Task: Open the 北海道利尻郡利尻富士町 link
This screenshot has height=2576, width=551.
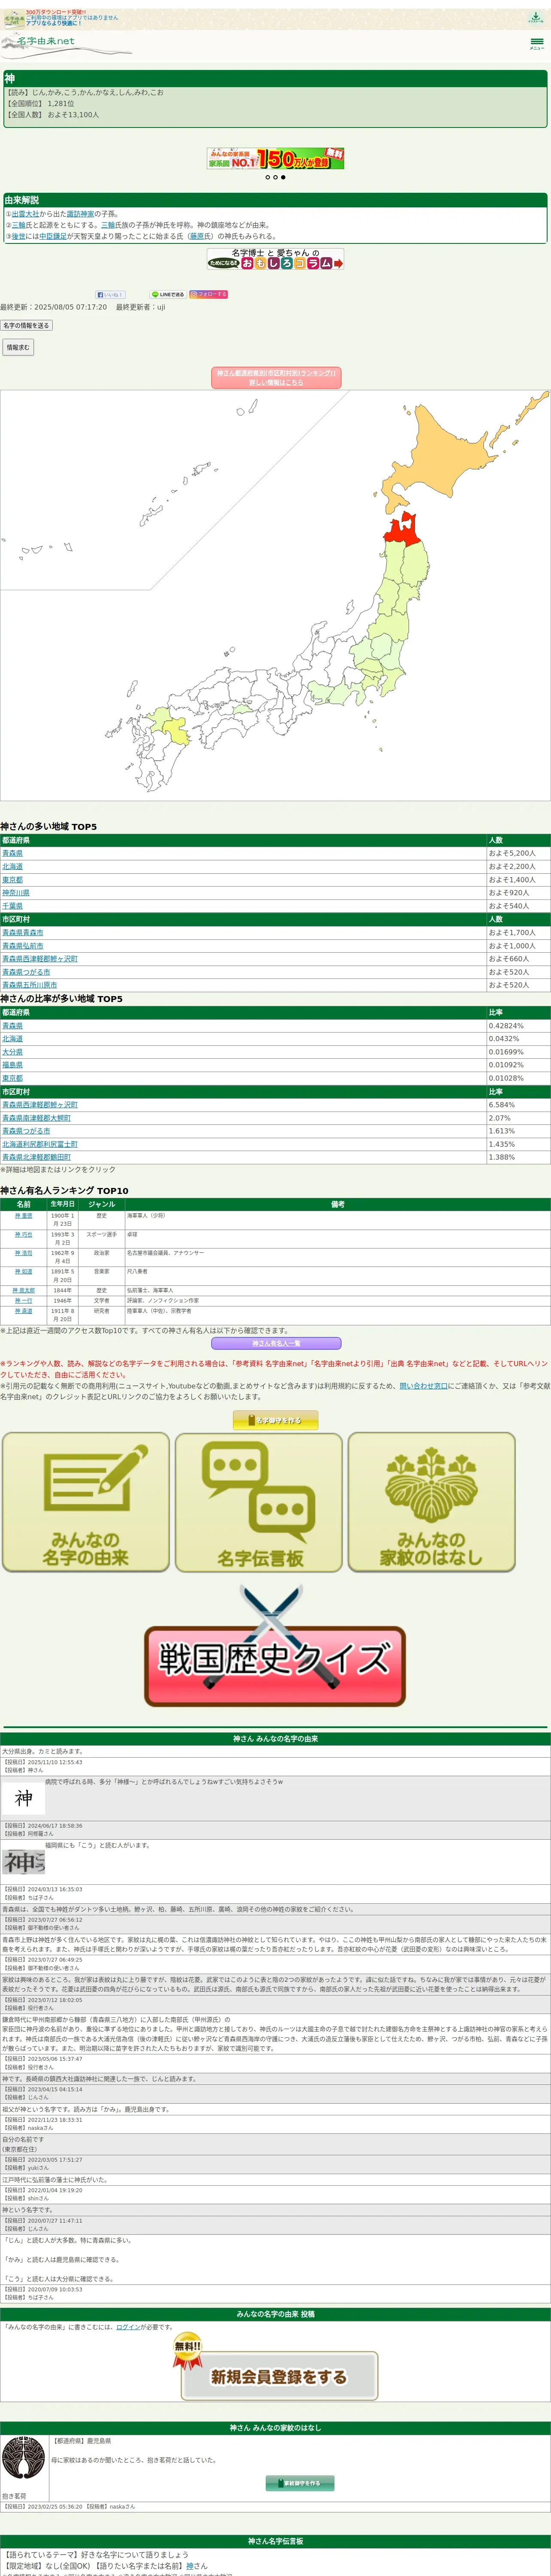Action: 40,1144
